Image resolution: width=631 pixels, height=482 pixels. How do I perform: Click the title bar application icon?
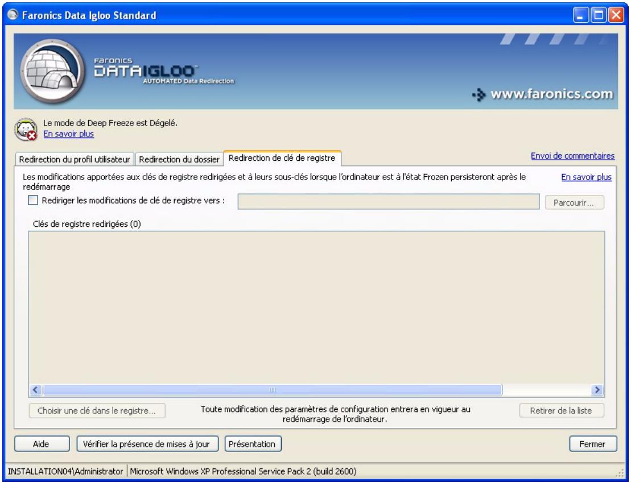pos(13,15)
